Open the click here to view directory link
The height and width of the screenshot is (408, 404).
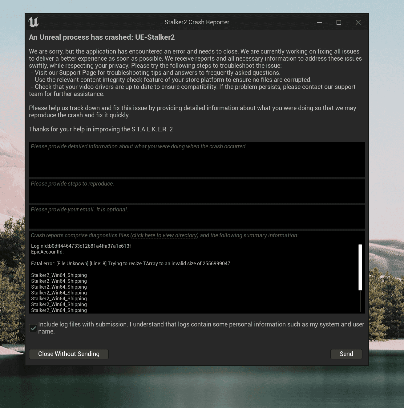164,235
